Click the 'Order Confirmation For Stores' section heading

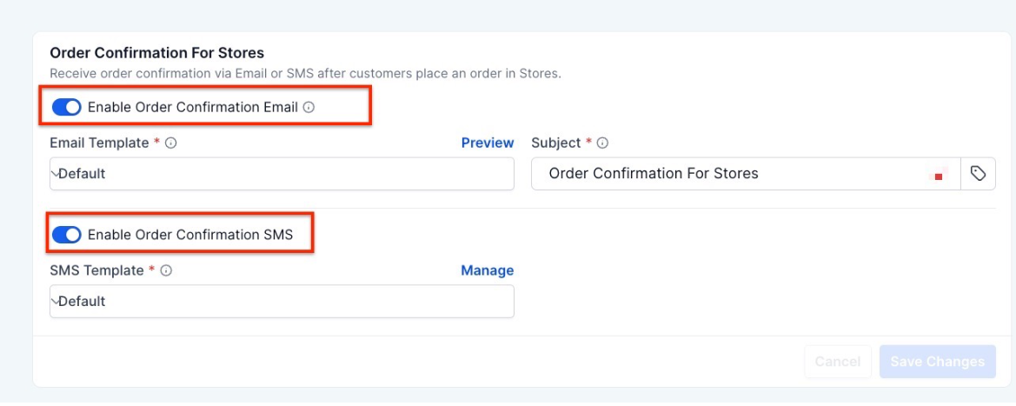[156, 53]
